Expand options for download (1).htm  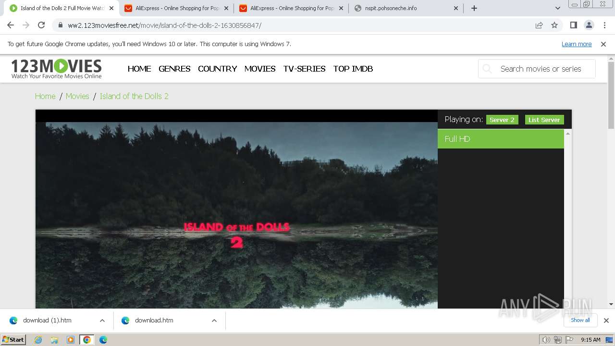point(102,321)
